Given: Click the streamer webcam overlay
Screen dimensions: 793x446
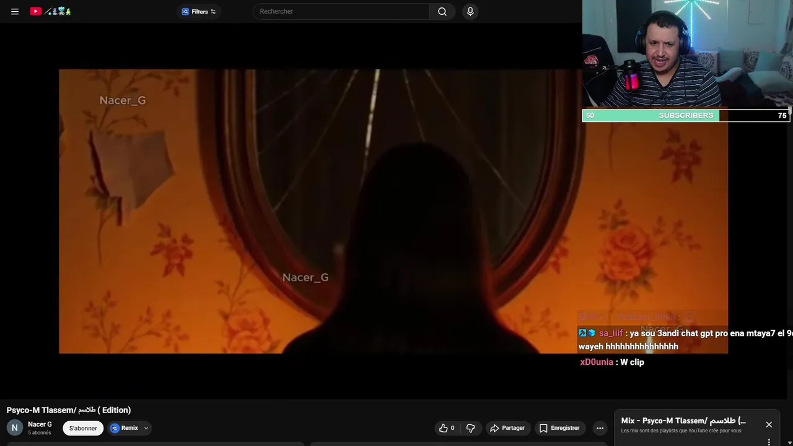Looking at the screenshot, I should [x=688, y=55].
